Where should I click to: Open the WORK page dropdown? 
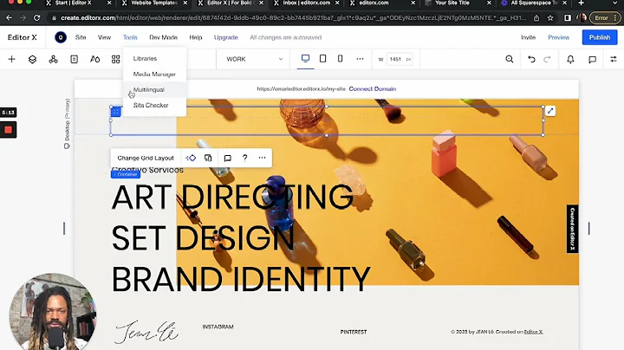[x=254, y=59]
